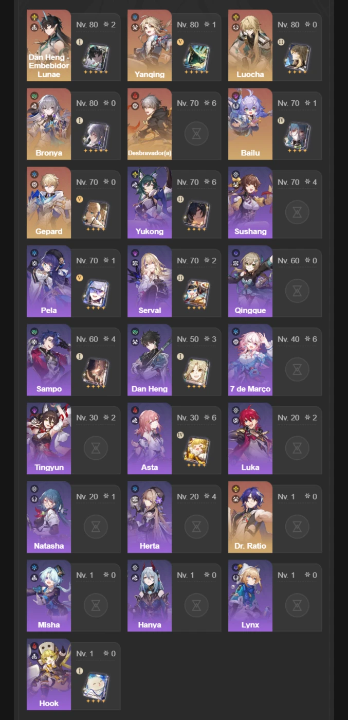Click empty light cone slot for Desbravador(a)
348x720 pixels.
[x=196, y=134]
